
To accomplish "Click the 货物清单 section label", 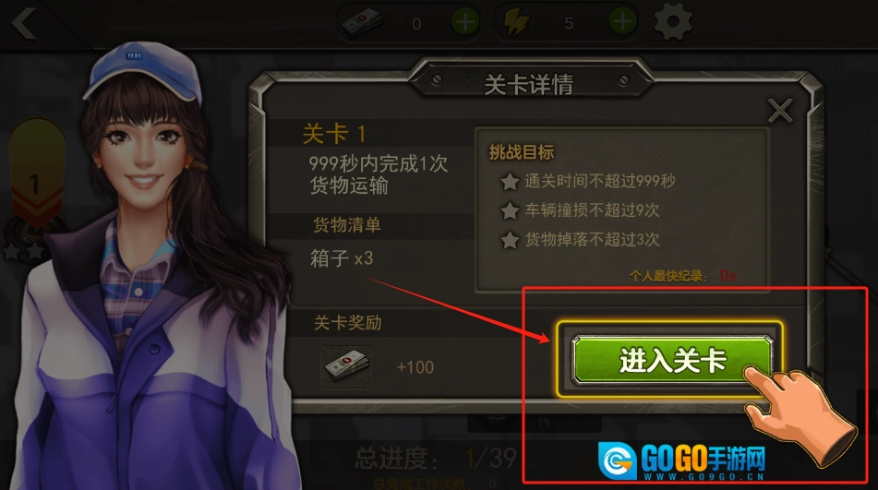I will [x=346, y=225].
